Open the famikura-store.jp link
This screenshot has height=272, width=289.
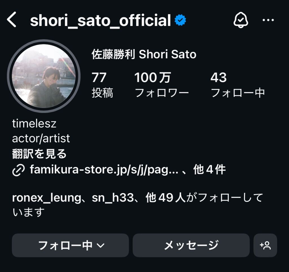click(x=104, y=170)
